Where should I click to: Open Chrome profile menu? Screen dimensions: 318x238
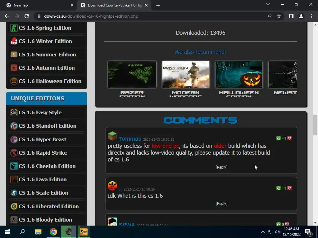(x=301, y=16)
